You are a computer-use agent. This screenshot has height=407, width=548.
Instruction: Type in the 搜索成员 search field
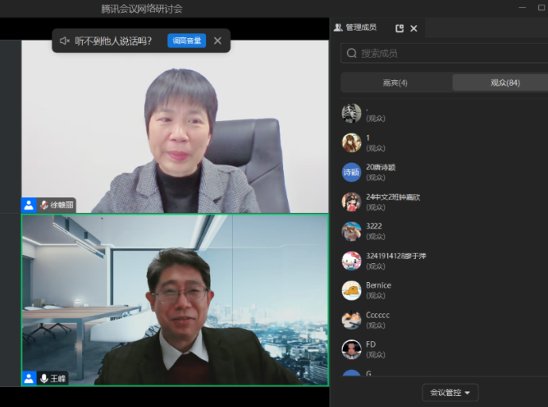click(445, 53)
